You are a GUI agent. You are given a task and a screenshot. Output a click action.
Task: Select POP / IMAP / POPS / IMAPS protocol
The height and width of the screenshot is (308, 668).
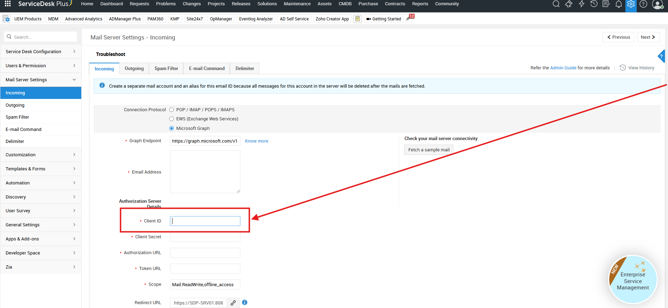point(172,110)
